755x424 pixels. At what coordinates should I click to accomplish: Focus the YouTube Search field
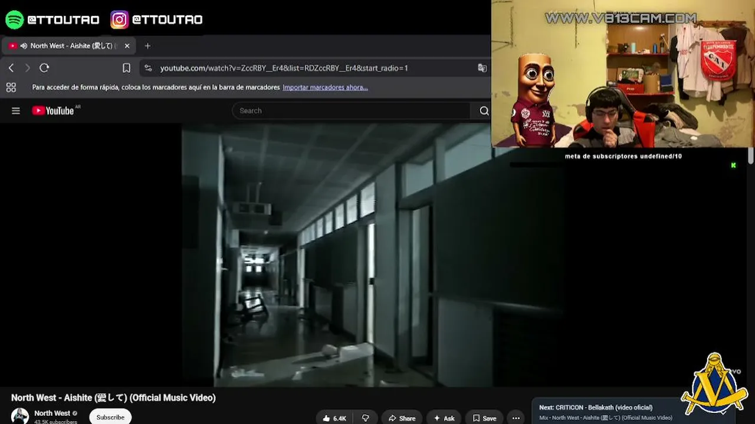pyautogui.click(x=352, y=111)
